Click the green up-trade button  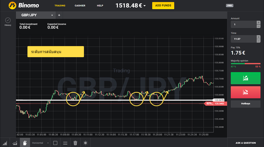point(246,78)
